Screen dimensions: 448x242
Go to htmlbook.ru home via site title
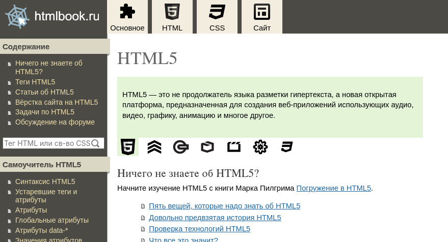click(67, 16)
